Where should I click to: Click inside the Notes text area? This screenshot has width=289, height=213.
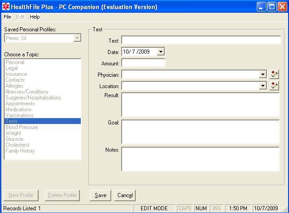click(x=201, y=159)
